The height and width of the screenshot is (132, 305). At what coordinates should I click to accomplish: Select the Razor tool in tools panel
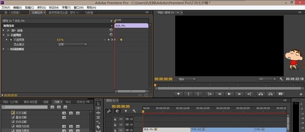(x=98, y=127)
